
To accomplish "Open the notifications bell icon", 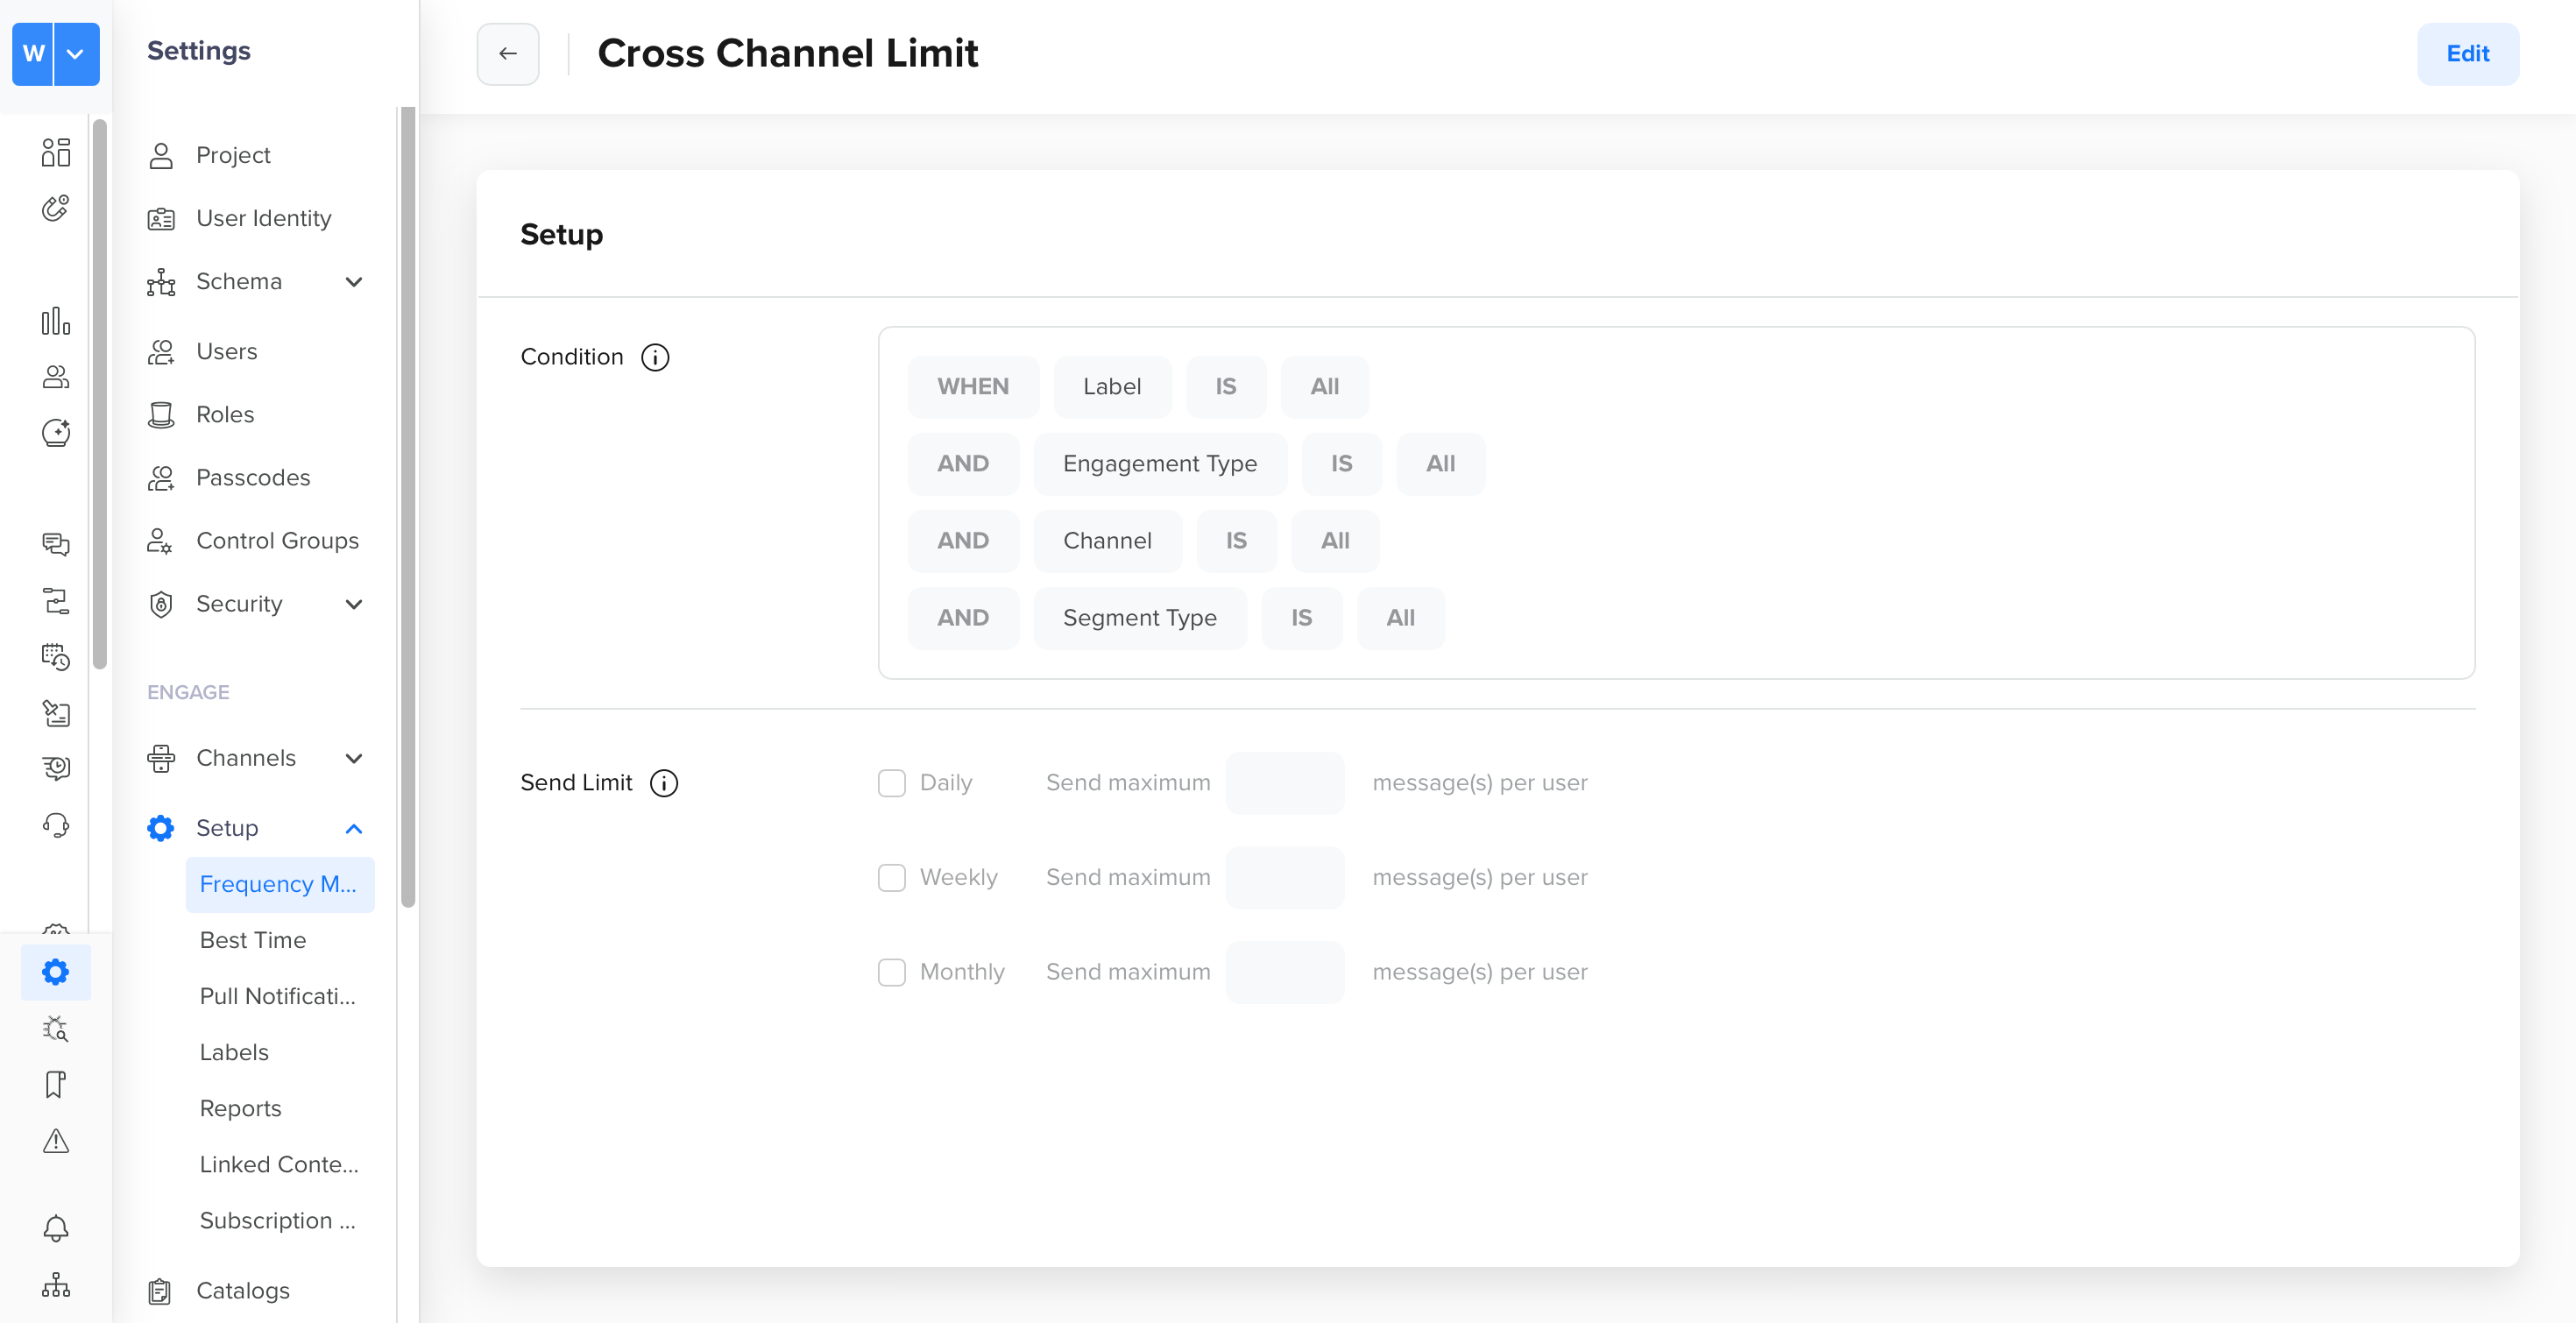I will click(56, 1228).
